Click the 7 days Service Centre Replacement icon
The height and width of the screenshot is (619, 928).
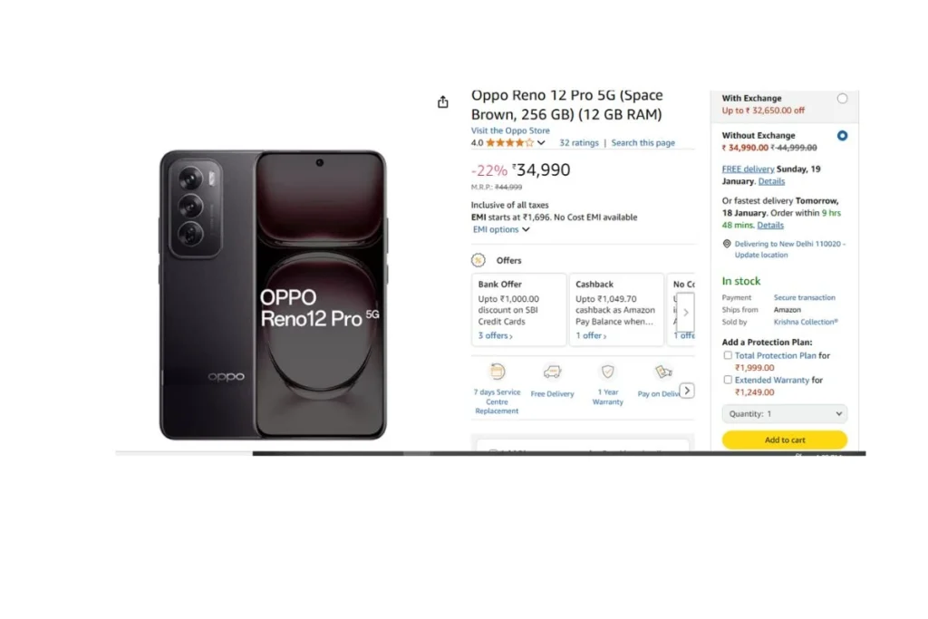pyautogui.click(x=498, y=372)
